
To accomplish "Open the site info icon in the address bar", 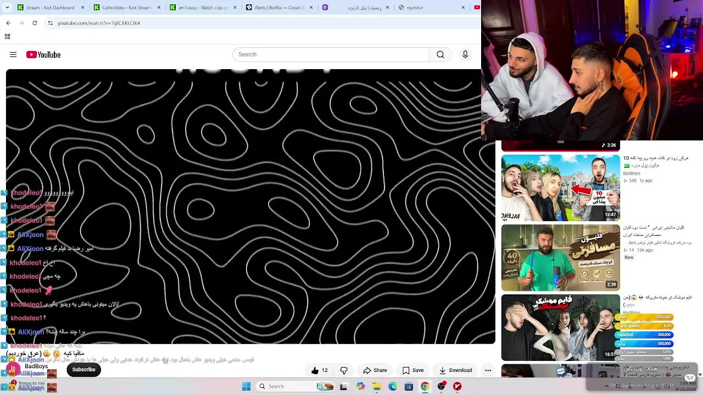I will point(51,23).
